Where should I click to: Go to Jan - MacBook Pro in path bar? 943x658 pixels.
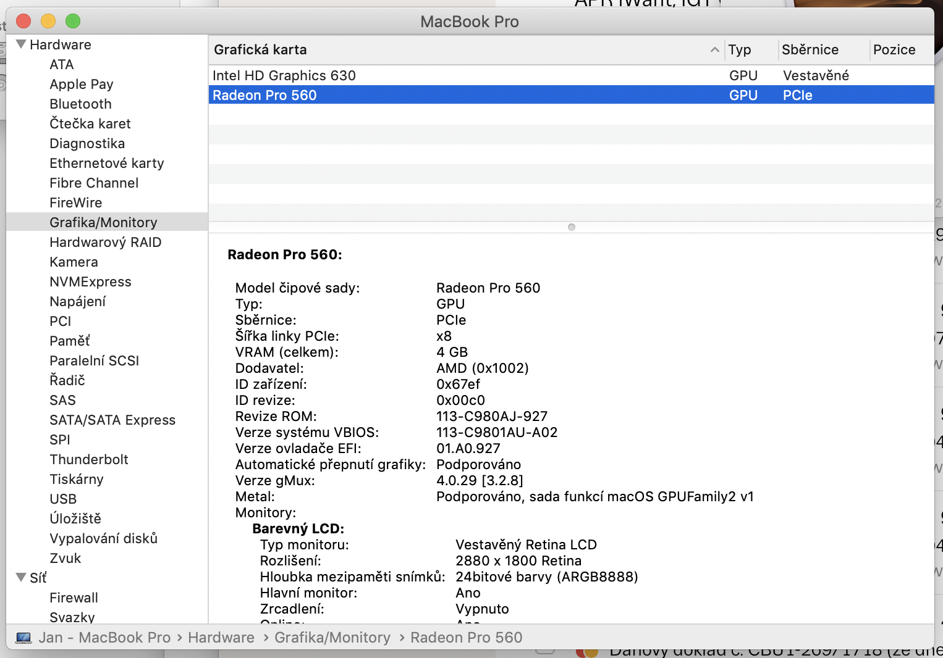pos(104,638)
